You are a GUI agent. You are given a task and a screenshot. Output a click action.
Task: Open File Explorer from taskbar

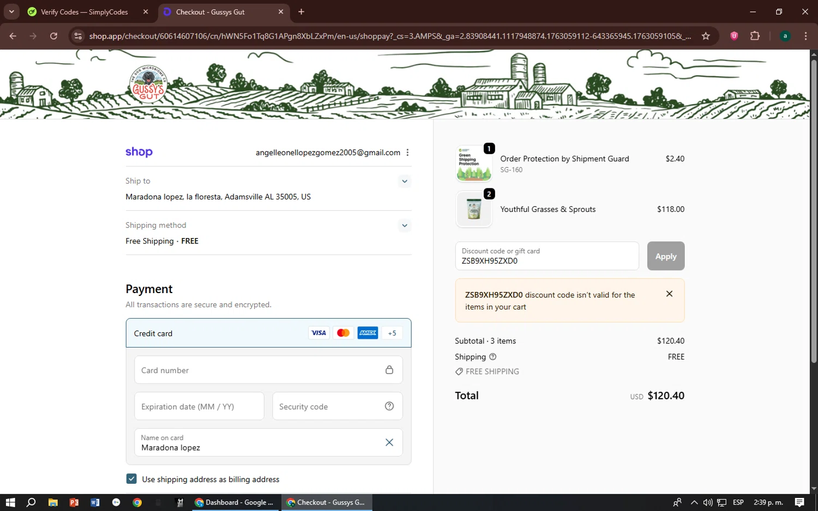[53, 502]
